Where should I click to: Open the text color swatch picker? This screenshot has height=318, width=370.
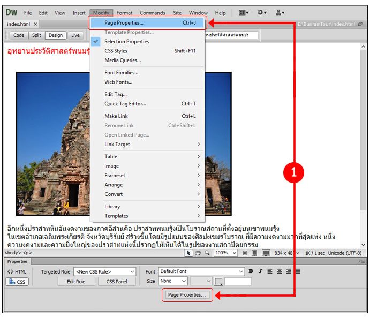219,282
